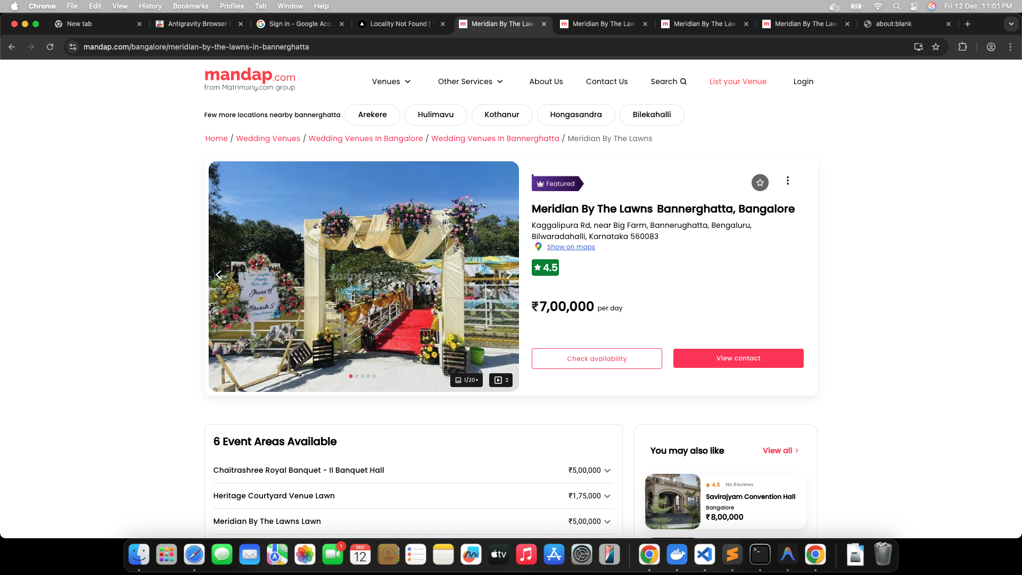This screenshot has width=1022, height=575.
Task: Open the Bookmarks menu in menu bar
Action: 190,6
